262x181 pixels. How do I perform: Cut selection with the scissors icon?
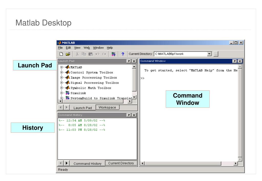pos(77,54)
